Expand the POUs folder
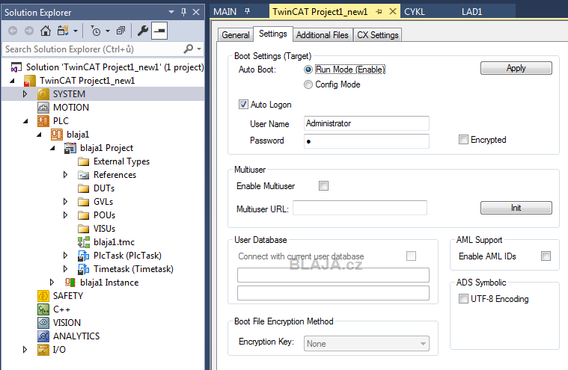Viewport: 568px width, 370px height. click(65, 215)
